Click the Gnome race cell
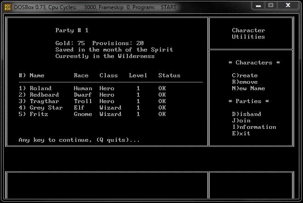The width and height of the screenshot is (303, 203). (x=83, y=114)
